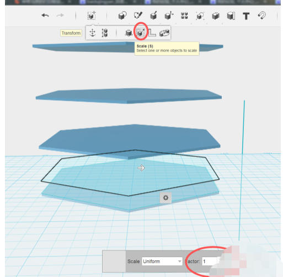Click the scale arrow manipulator on the hexagon
The width and height of the screenshot is (283, 277).
pos(141,168)
